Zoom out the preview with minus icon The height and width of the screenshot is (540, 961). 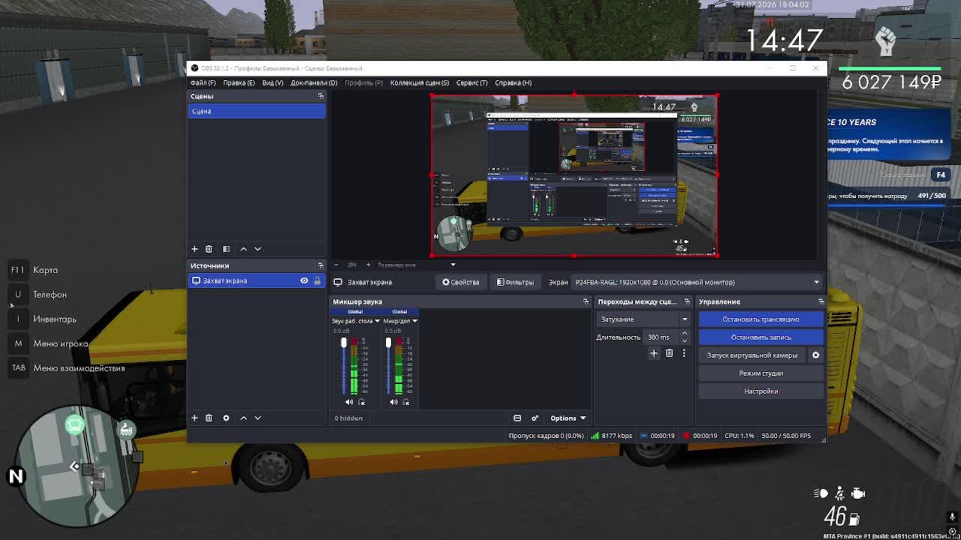tap(336, 265)
